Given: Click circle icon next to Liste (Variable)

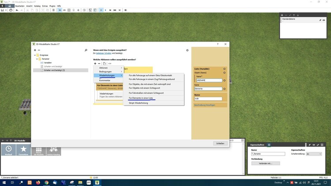Looking at the screenshot, I should coord(224,69).
